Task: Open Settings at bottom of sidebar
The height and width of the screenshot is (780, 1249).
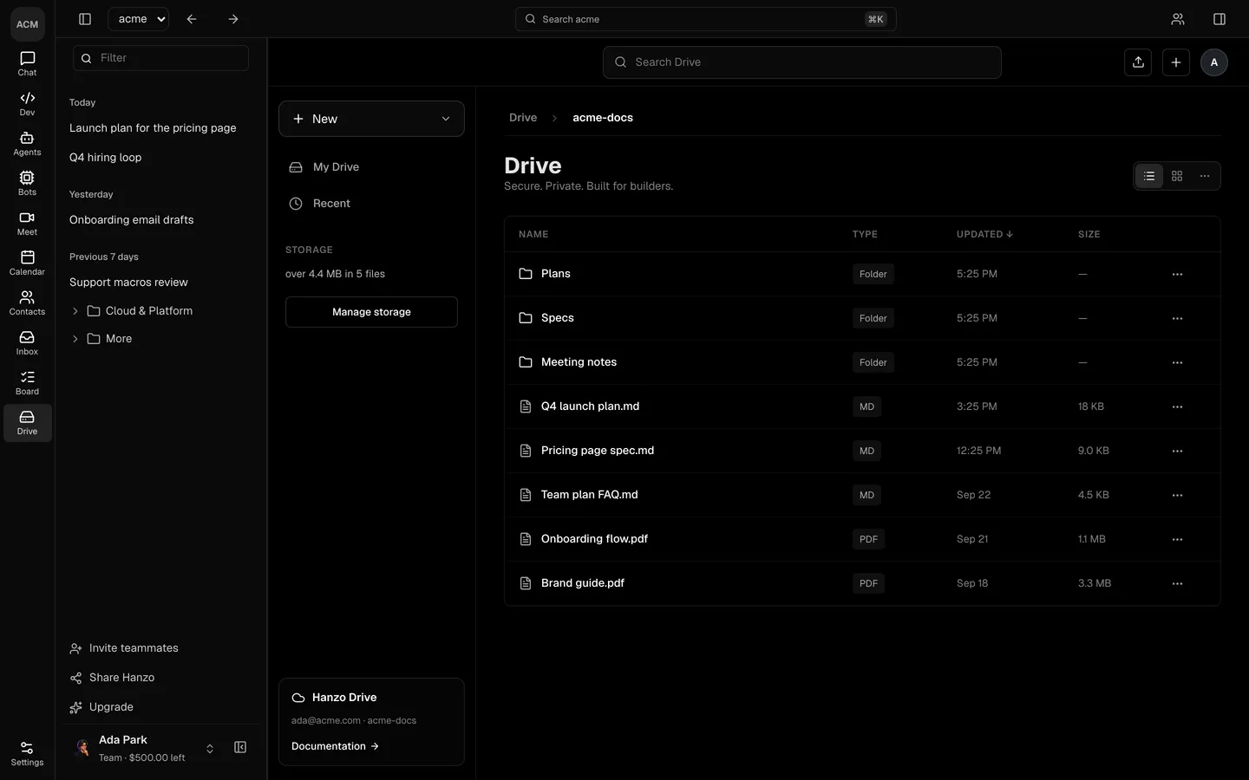Action: pos(27,754)
